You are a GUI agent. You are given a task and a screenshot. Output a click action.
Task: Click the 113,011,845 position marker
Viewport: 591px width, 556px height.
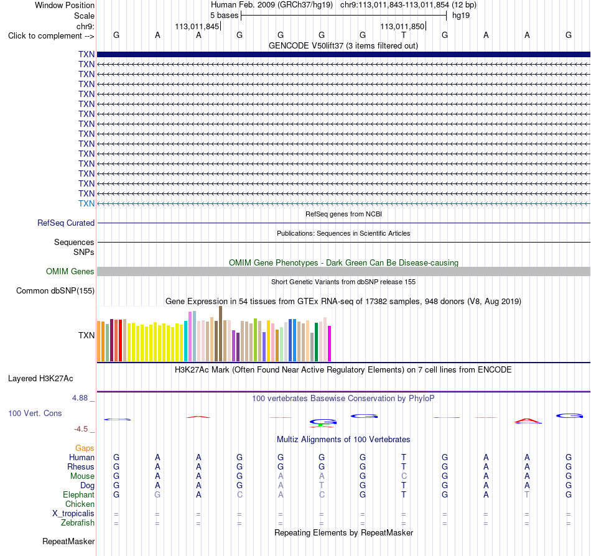pos(197,26)
